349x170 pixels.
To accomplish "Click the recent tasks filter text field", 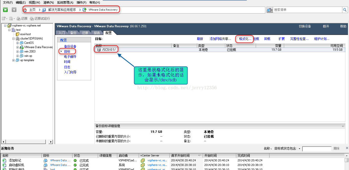I will point(317,149).
